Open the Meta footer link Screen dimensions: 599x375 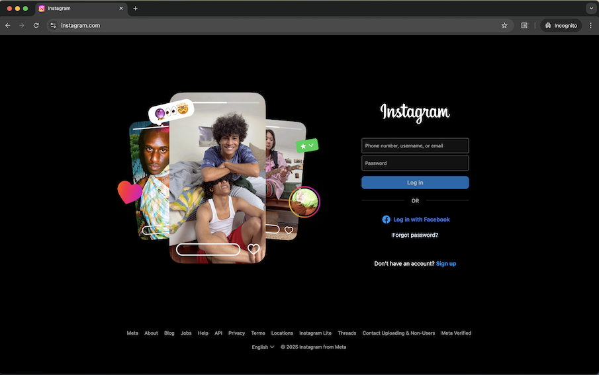click(132, 333)
